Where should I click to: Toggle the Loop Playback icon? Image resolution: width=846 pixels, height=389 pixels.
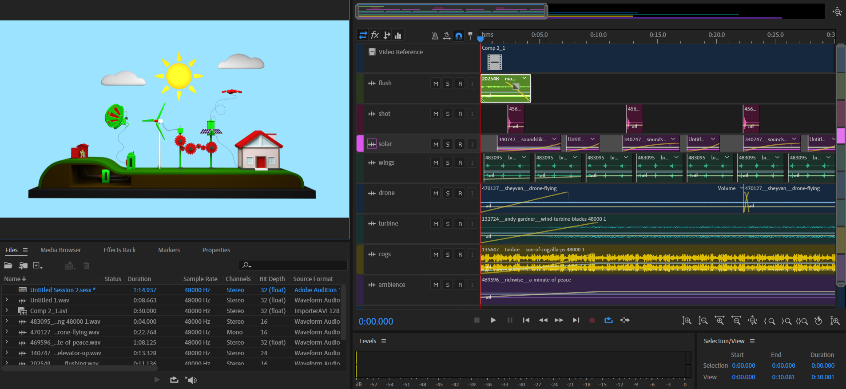[x=608, y=320]
